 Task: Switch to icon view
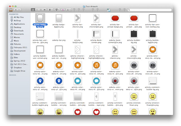coord(33,10)
